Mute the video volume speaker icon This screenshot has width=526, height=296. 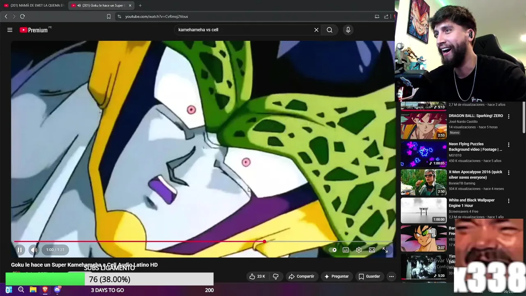pos(34,250)
